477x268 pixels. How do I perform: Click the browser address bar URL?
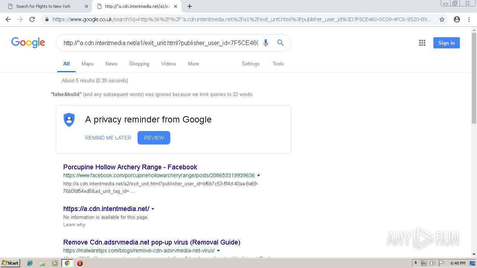click(242, 19)
